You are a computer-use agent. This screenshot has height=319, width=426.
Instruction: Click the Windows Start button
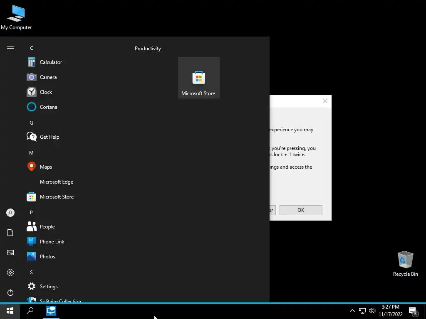pyautogui.click(x=10, y=311)
